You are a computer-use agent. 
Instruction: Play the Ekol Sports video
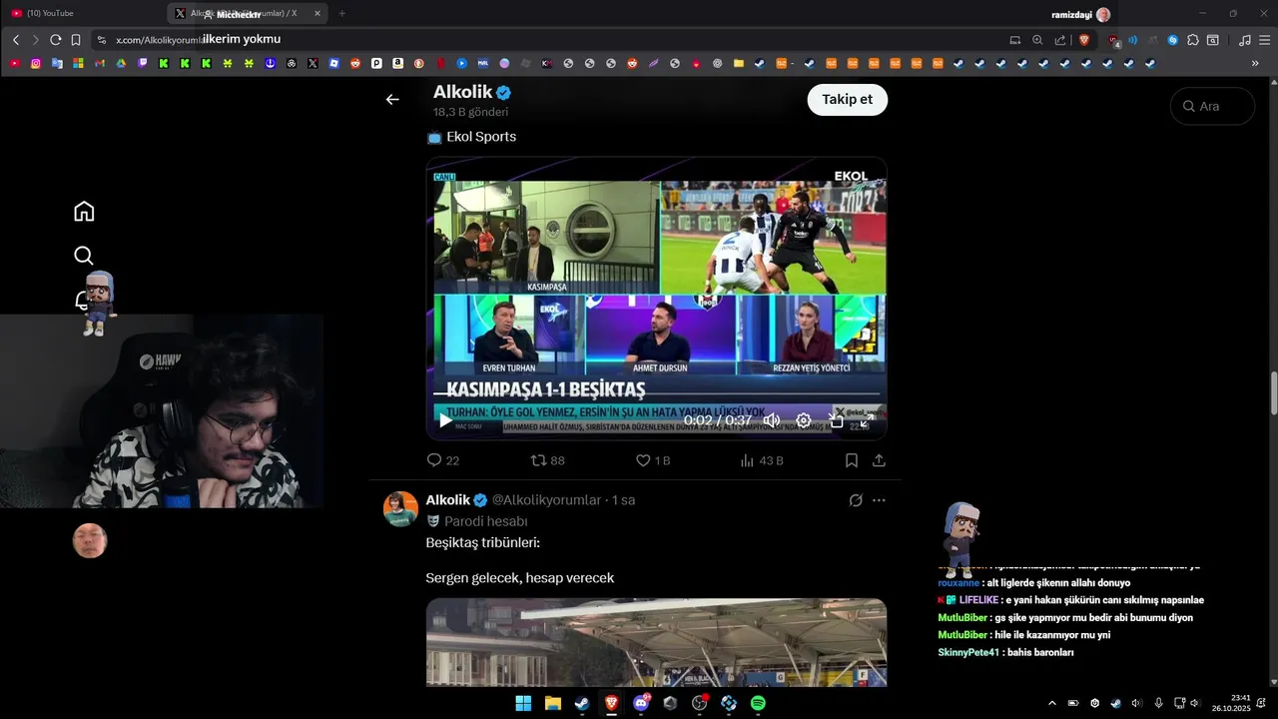point(445,420)
